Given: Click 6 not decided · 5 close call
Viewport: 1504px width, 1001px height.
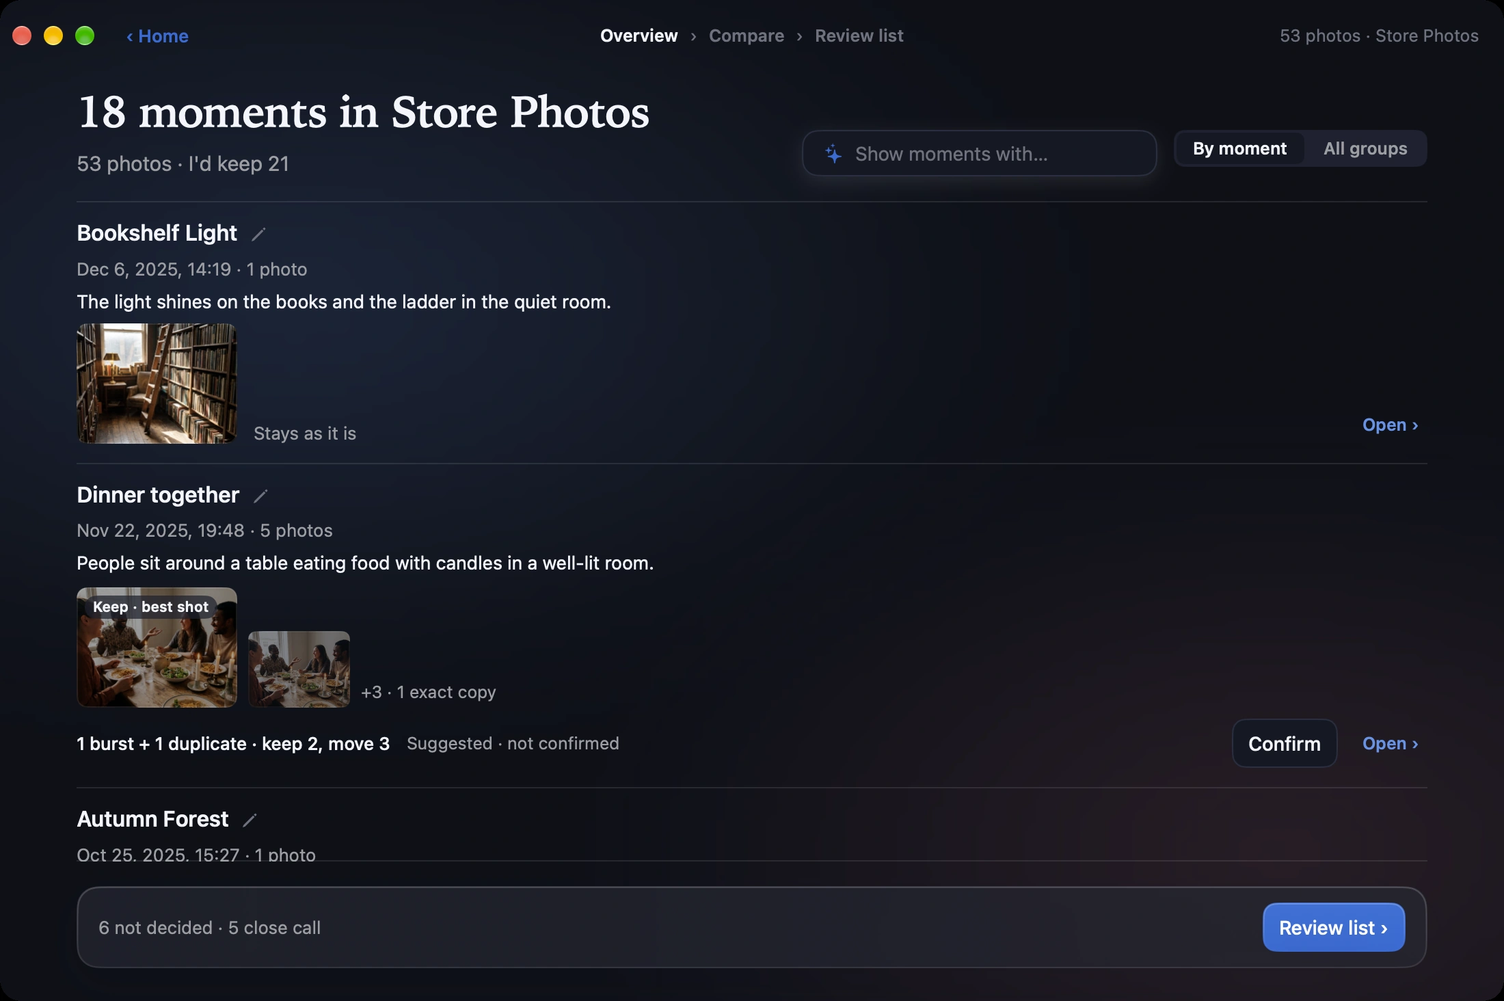Looking at the screenshot, I should point(209,927).
